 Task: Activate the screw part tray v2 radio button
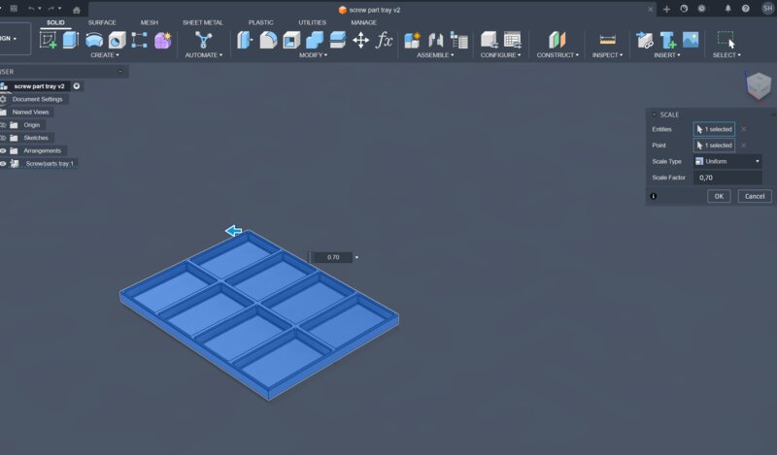77,86
